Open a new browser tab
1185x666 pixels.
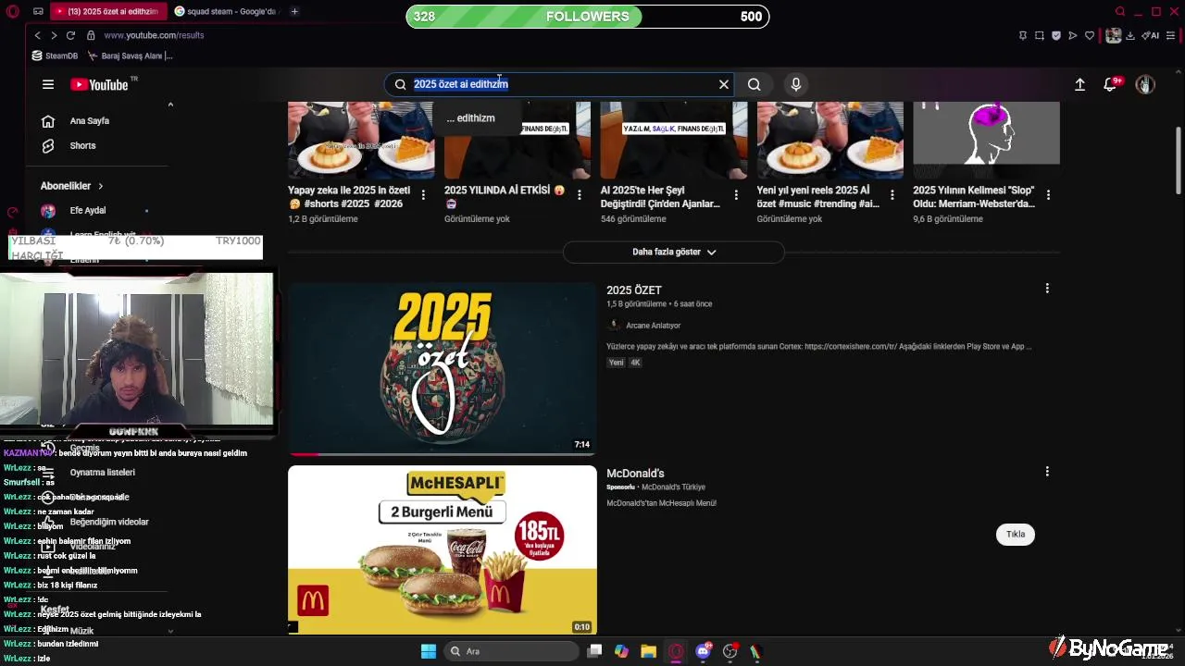tap(294, 11)
